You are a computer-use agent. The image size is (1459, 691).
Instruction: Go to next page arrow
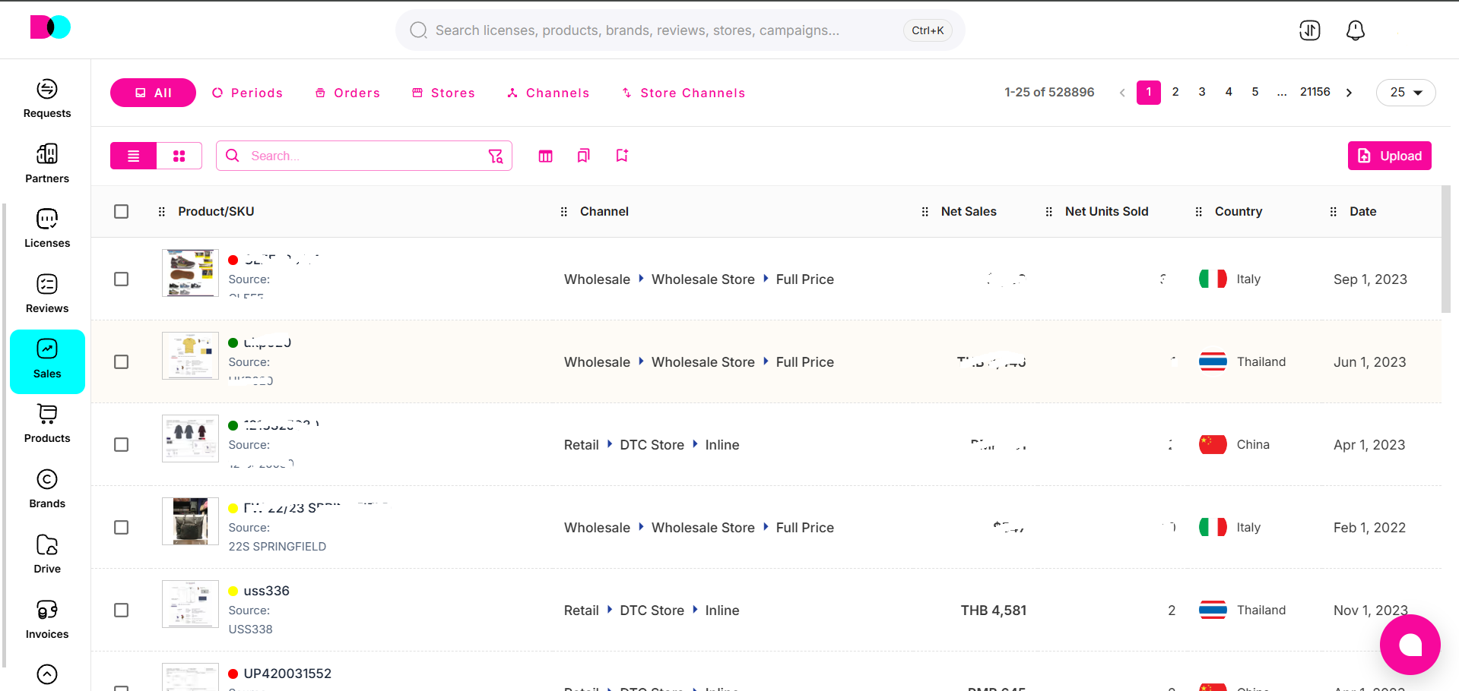click(1350, 93)
